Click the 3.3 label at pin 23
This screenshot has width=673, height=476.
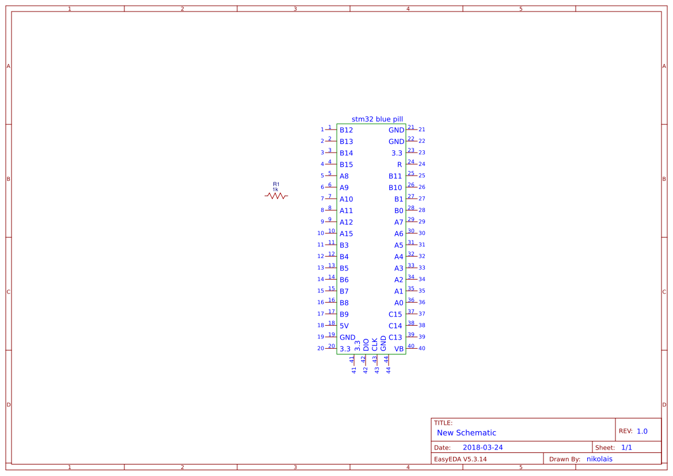point(397,153)
